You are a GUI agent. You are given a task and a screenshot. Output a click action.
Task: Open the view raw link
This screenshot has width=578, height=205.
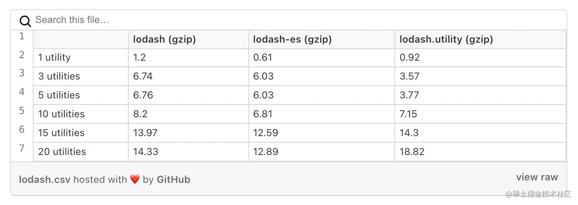(537, 177)
